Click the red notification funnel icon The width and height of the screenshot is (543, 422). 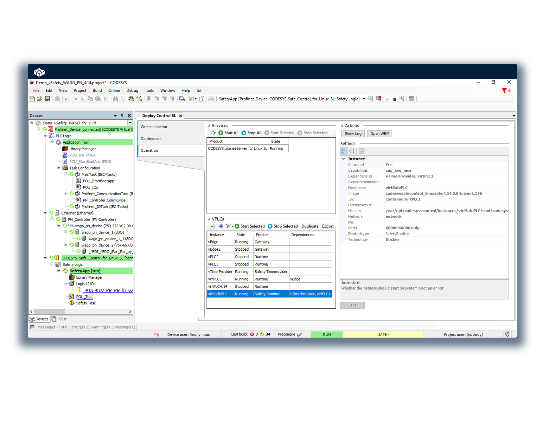pyautogui.click(x=505, y=90)
